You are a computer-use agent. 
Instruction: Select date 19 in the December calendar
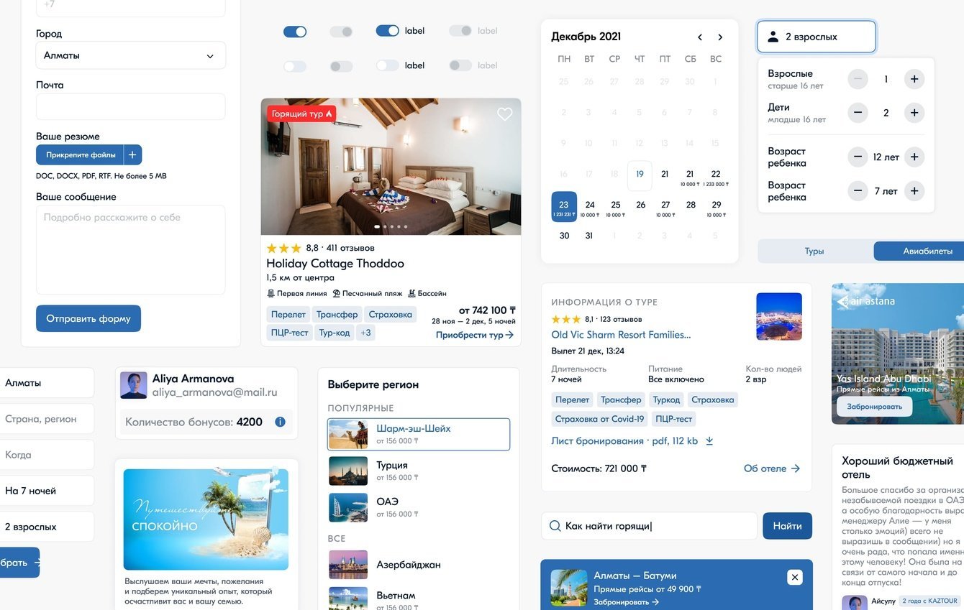640,175
